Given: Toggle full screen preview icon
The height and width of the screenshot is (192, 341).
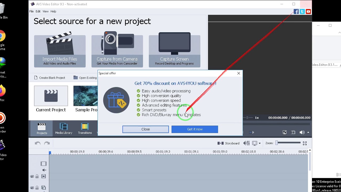Looking at the screenshot, I should 285,132.
